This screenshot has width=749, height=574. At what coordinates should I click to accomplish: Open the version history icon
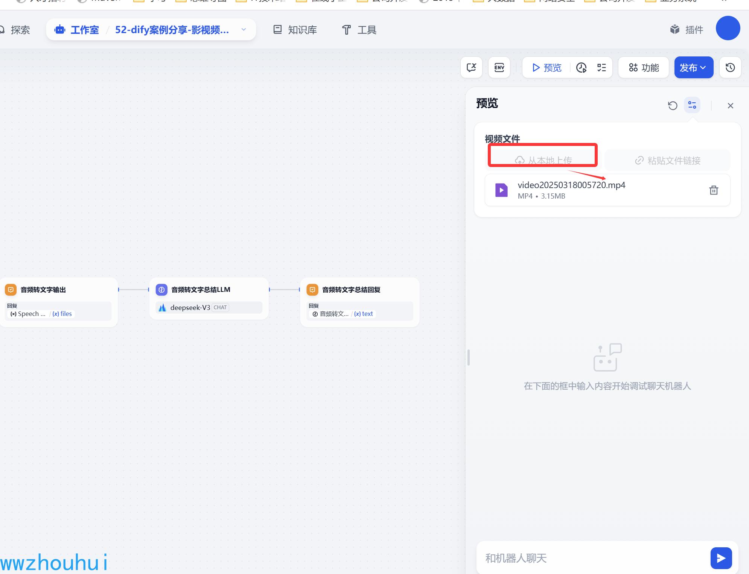[x=730, y=67]
